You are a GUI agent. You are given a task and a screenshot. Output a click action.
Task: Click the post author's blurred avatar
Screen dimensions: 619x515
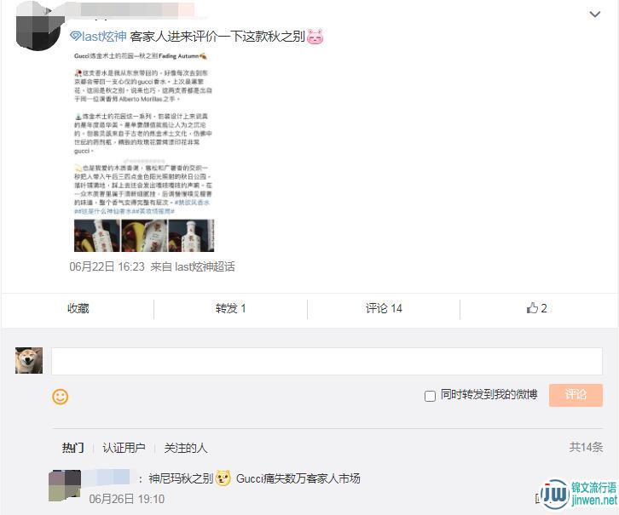(38, 27)
